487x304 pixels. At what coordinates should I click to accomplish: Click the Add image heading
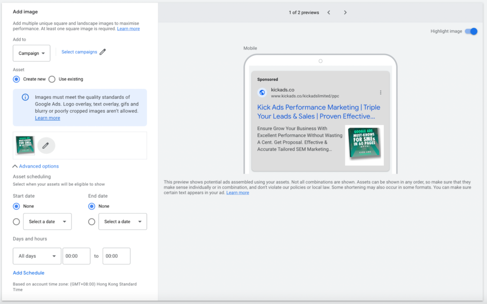pos(25,12)
